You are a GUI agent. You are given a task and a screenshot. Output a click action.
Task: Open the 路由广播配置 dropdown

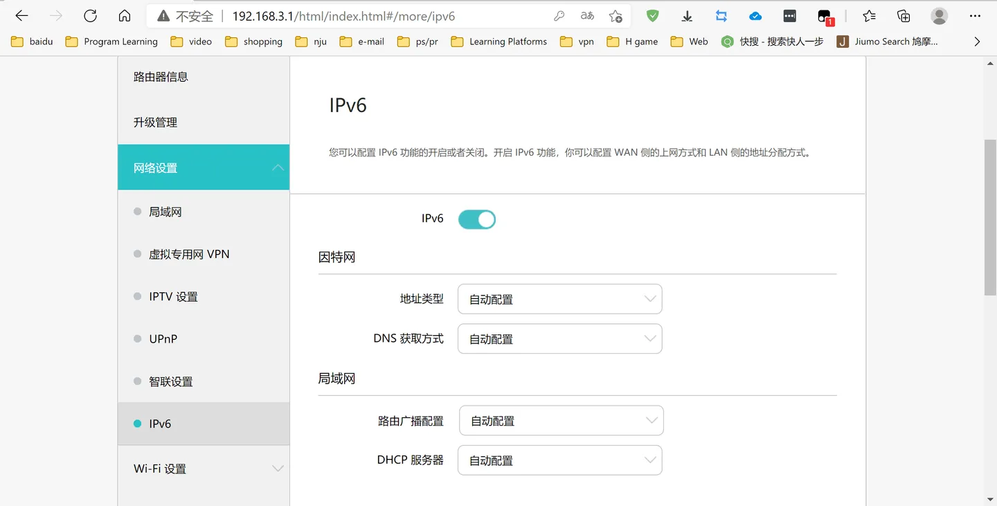click(561, 421)
